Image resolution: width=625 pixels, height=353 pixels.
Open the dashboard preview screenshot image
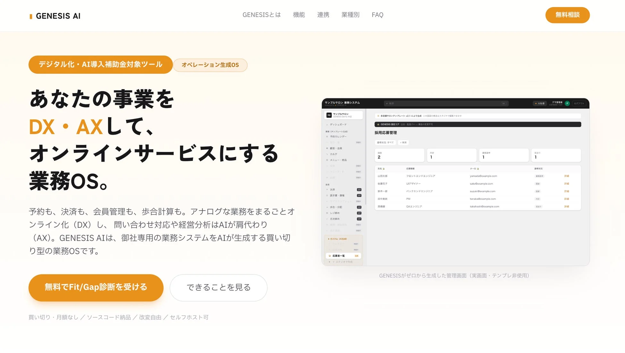click(x=455, y=182)
